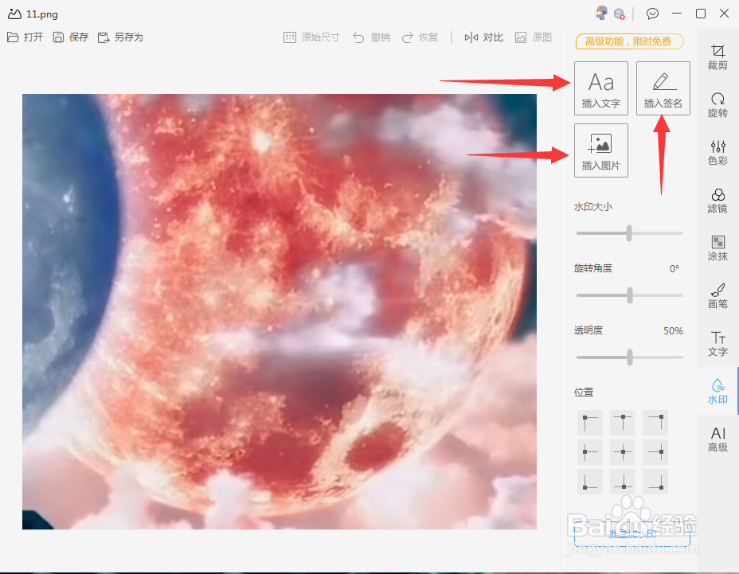Open the feedback chat bubble icon
This screenshot has width=739, height=574.
(x=652, y=14)
